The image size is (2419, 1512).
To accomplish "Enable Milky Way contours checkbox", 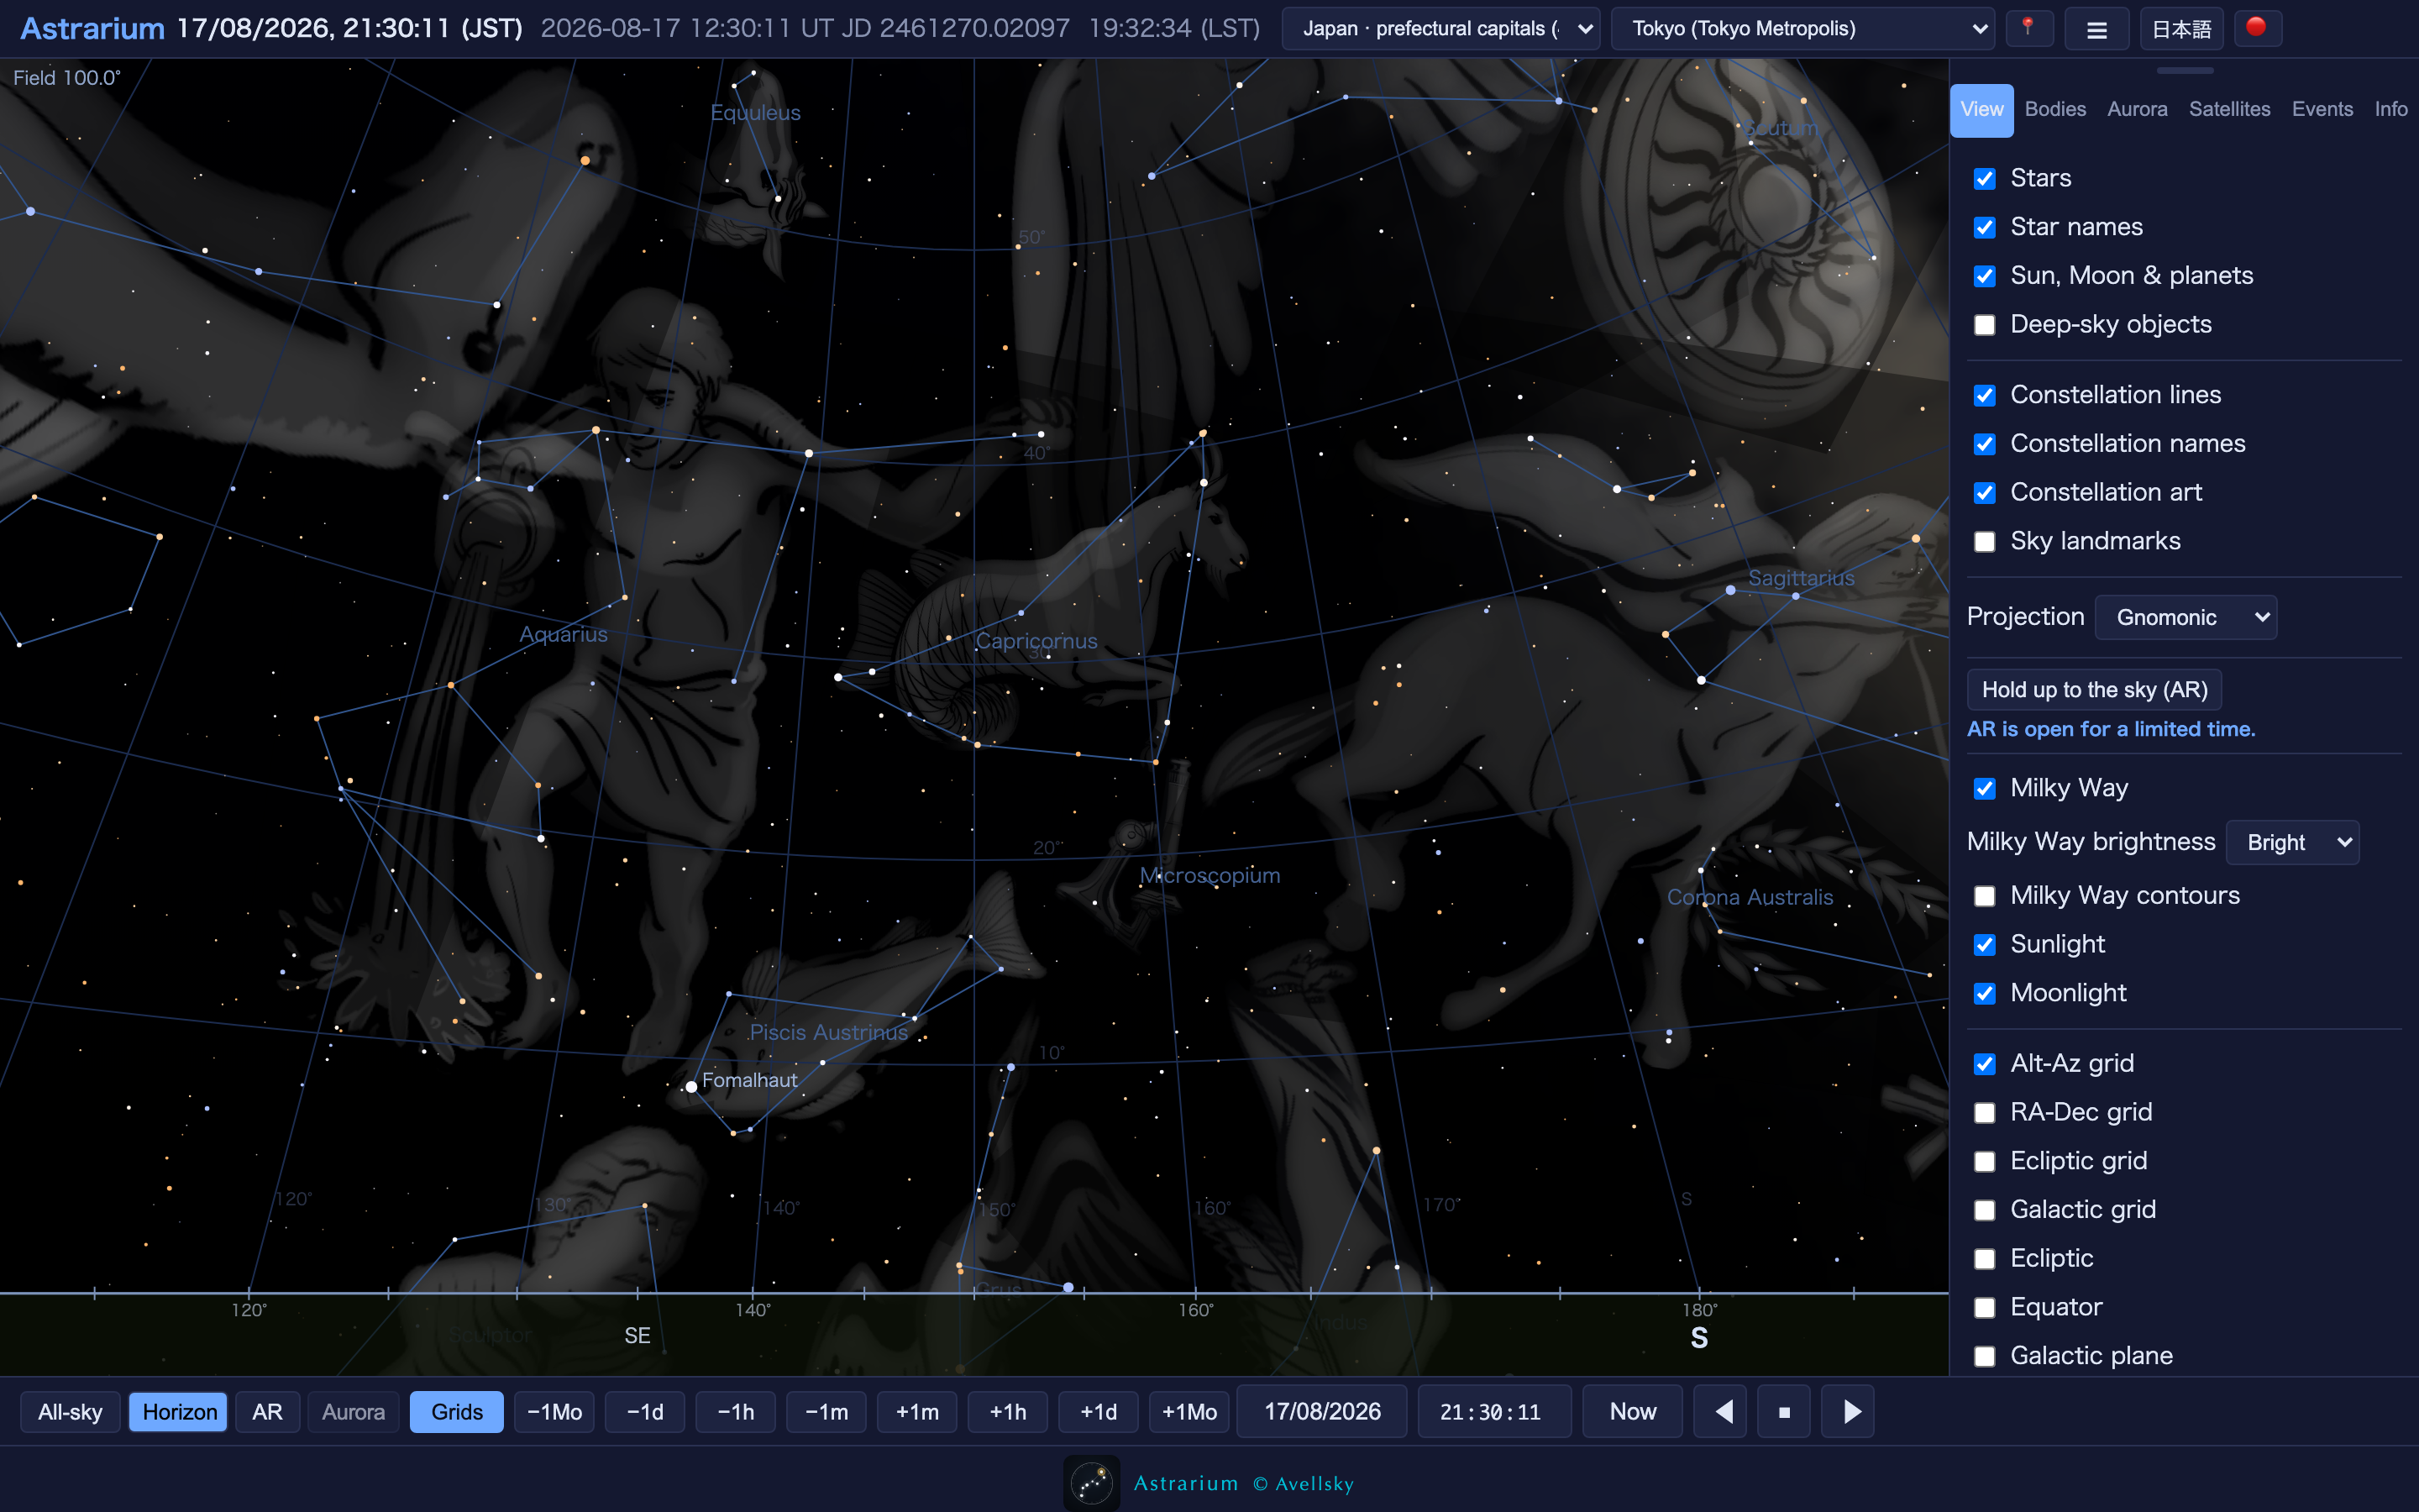I will point(1984,896).
